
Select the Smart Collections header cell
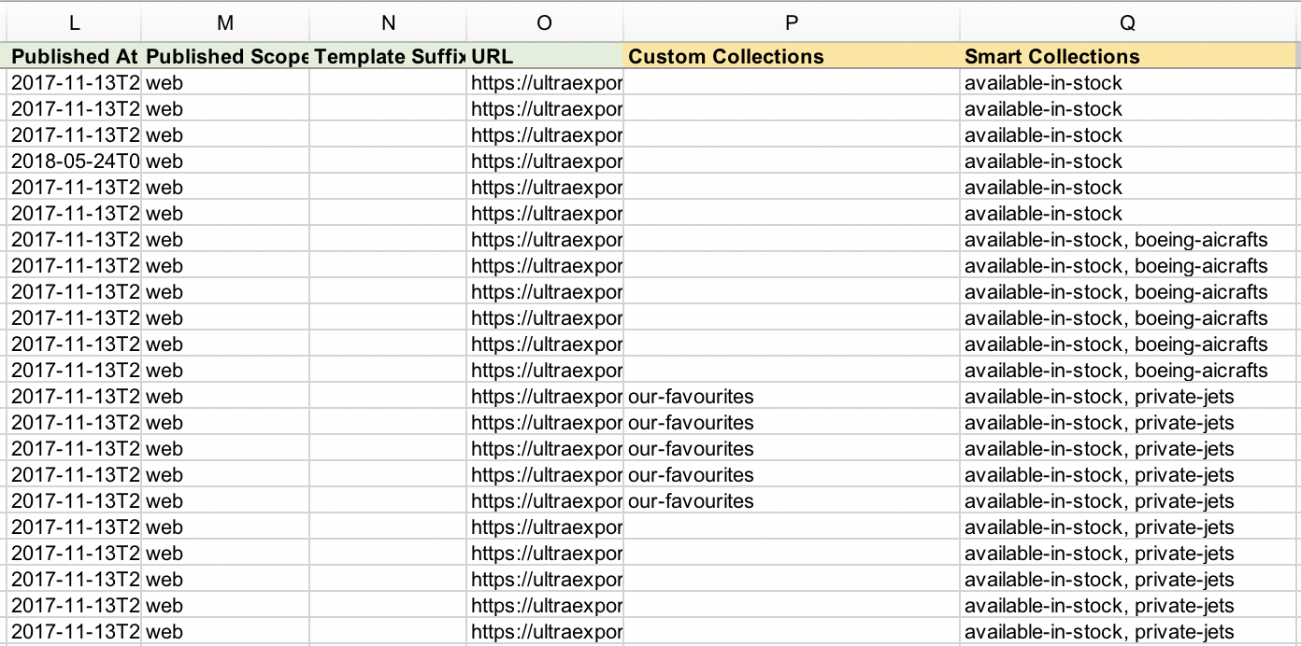[x=1127, y=56]
